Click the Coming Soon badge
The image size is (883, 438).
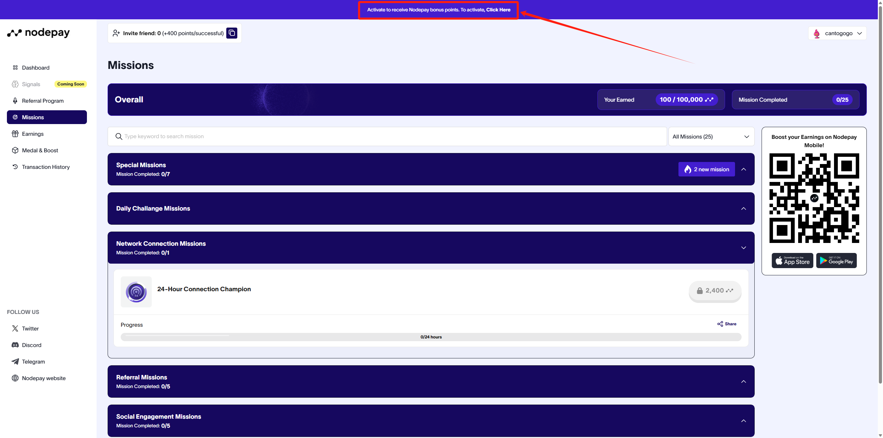click(x=71, y=84)
